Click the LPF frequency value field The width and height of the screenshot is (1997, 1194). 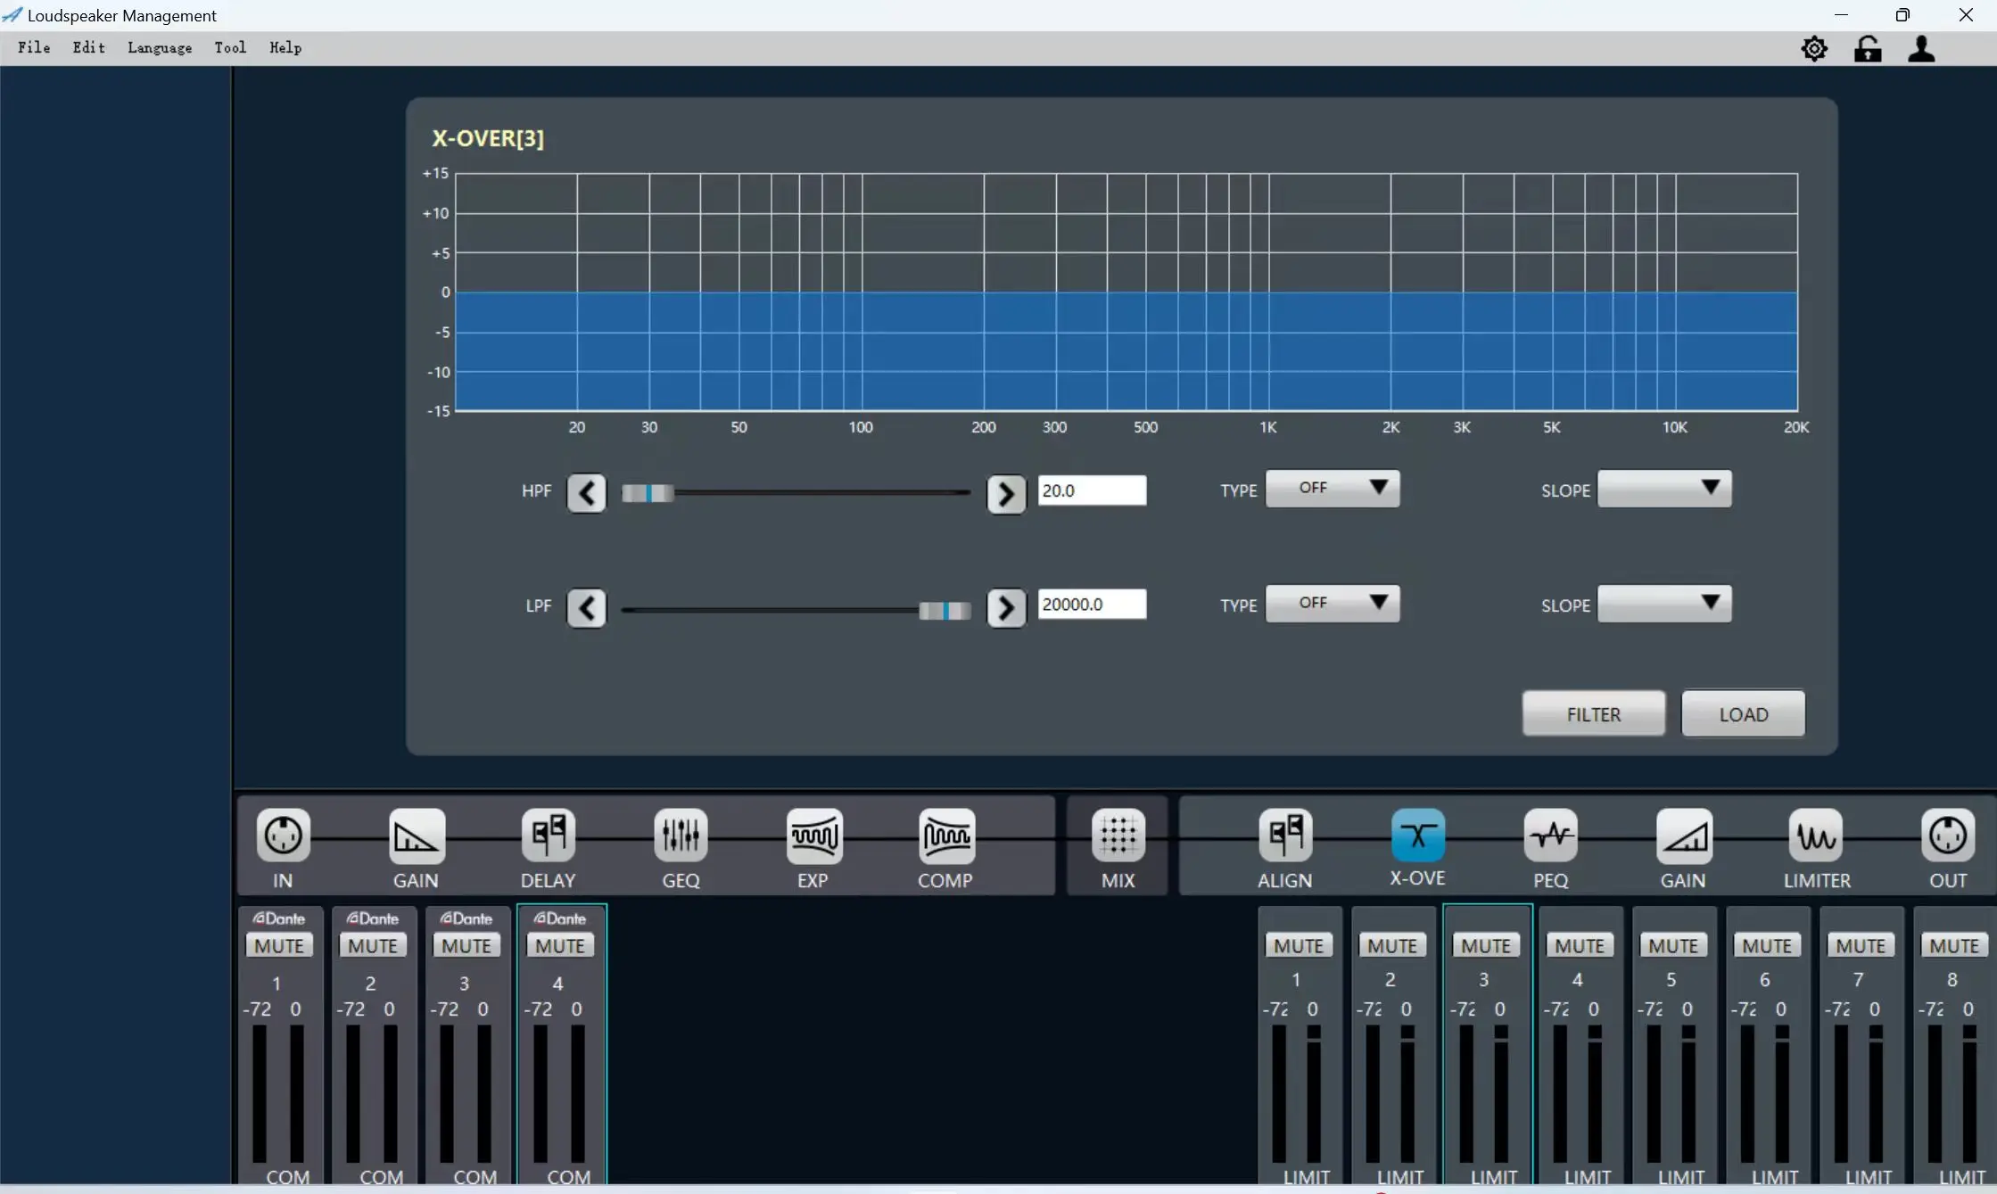(1092, 604)
